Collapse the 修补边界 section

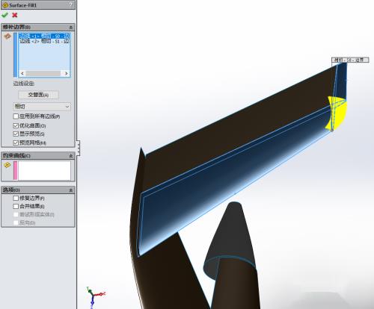click(71, 27)
